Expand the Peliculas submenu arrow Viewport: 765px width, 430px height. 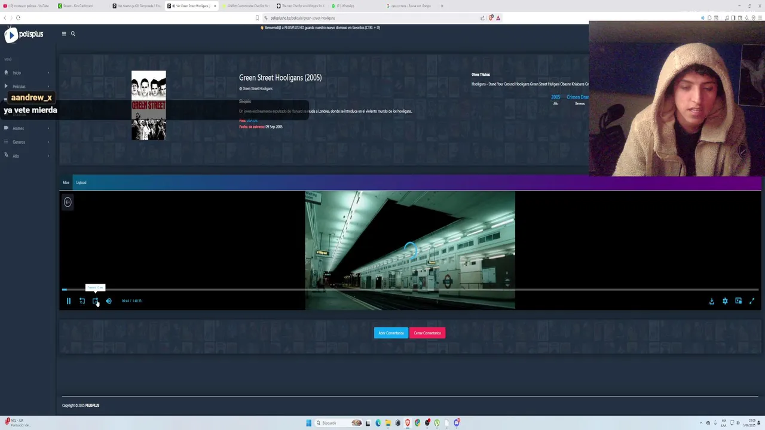tap(48, 87)
